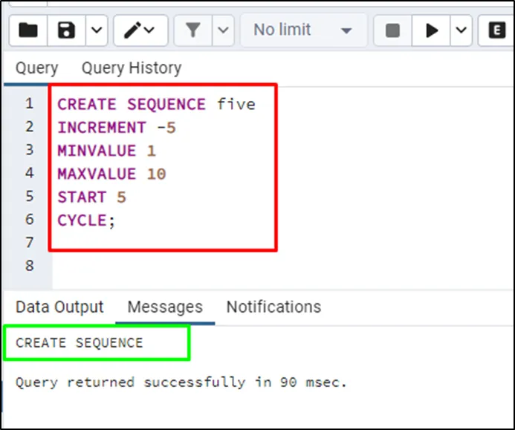
Task: Switch to the Query tab
Action: click(x=36, y=68)
